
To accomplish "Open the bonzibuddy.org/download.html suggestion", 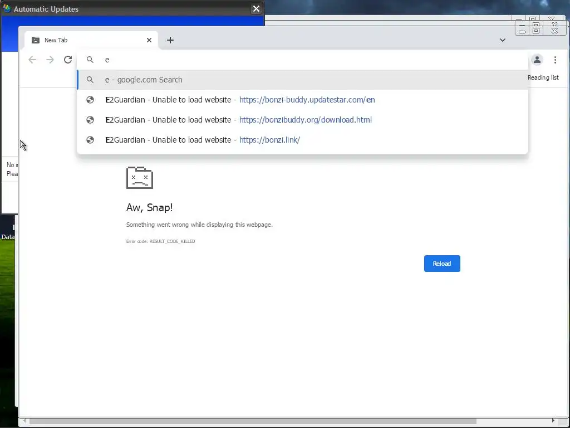I will click(302, 120).
